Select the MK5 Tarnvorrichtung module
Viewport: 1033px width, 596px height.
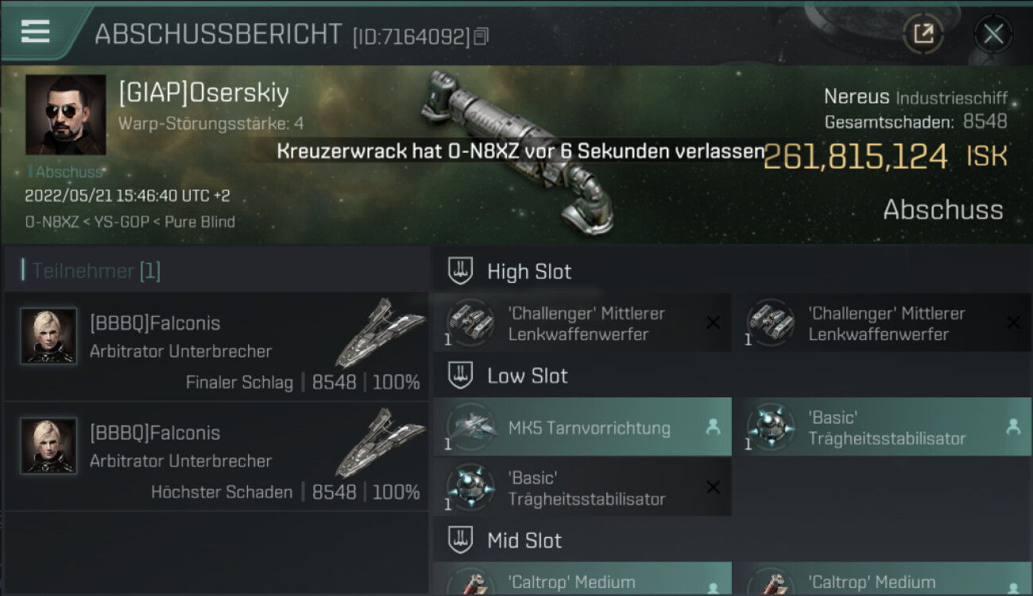582,427
